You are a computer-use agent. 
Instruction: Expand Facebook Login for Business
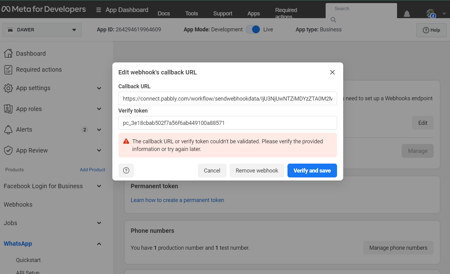click(x=99, y=186)
